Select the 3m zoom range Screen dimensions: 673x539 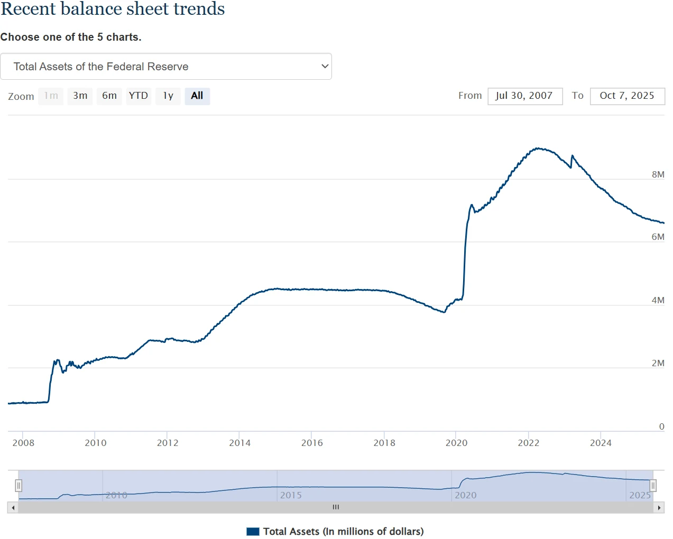point(80,96)
